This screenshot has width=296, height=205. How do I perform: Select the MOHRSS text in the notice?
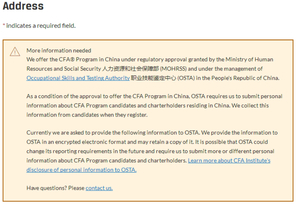pyautogui.click(x=175, y=69)
